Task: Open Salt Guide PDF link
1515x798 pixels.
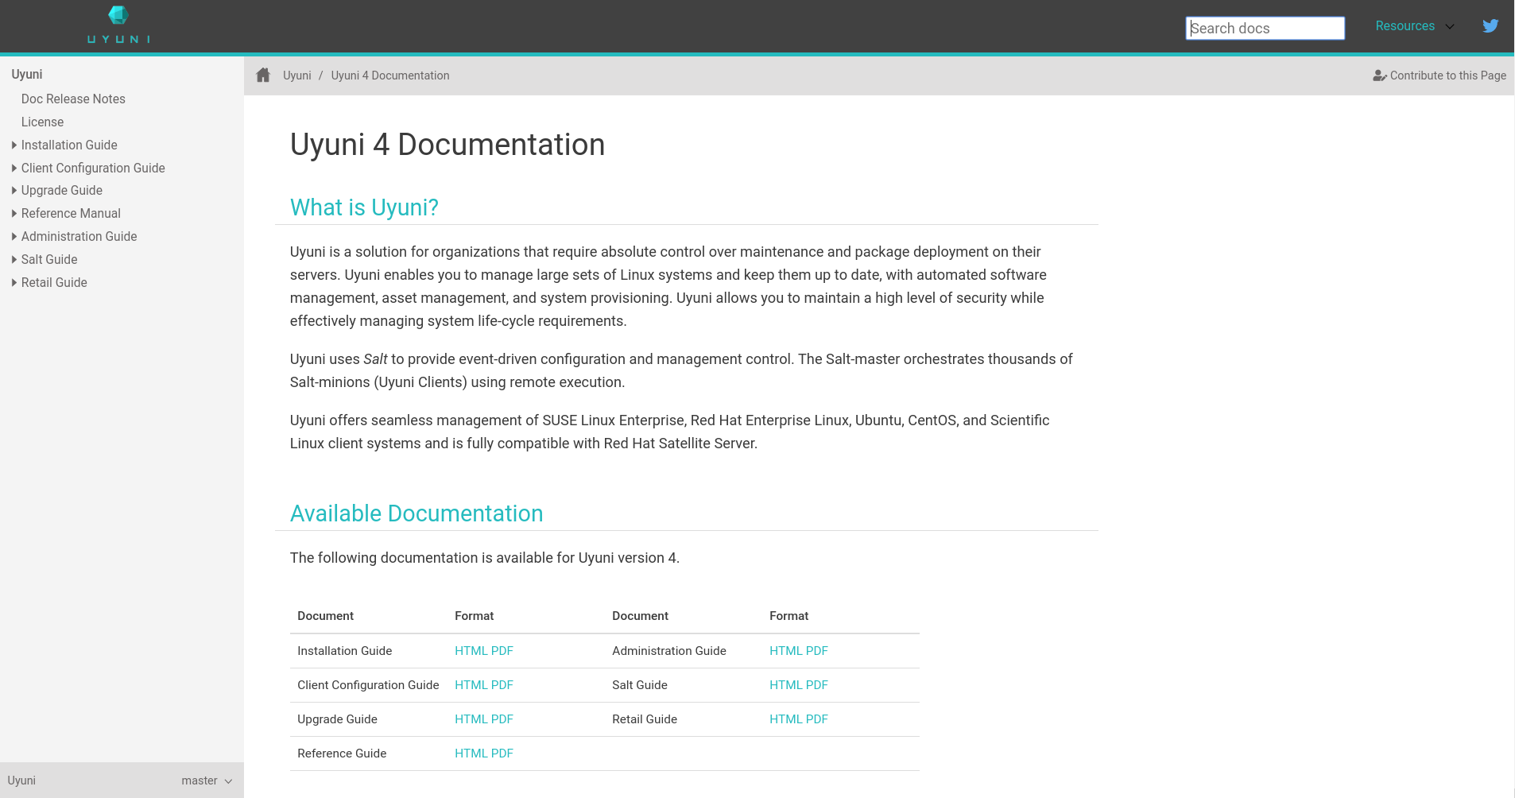Action: tap(817, 685)
